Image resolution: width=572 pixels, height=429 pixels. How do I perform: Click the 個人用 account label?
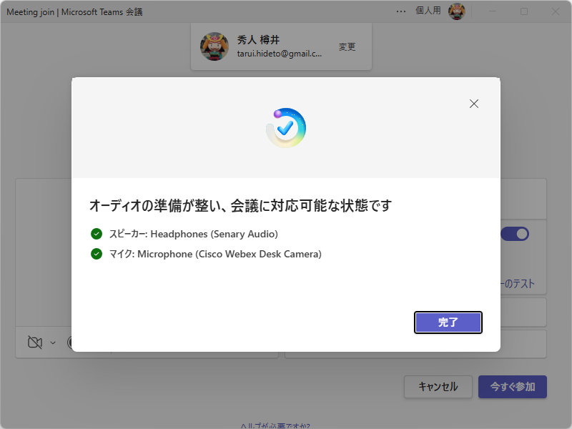click(428, 11)
